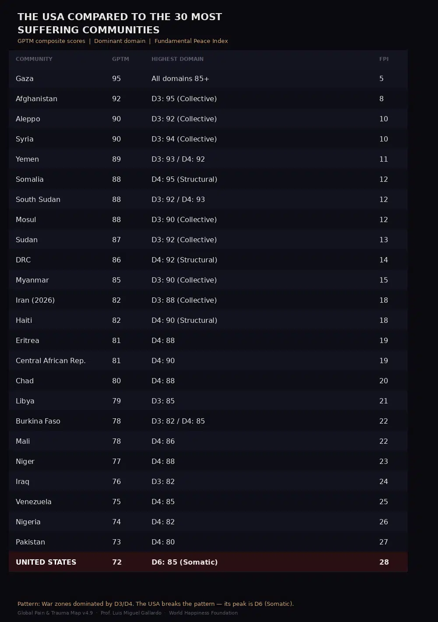Click the 'Fundamental Peace Index' subtitle text
This screenshot has height=622, width=438.
(x=191, y=41)
